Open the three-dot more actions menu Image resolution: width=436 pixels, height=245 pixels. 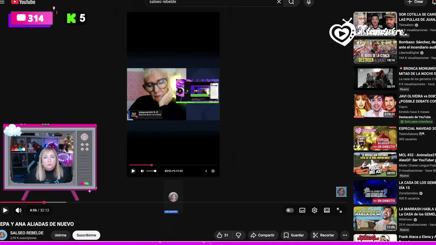pos(345,235)
